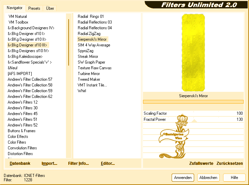The width and height of the screenshot is (249, 185).
Task: Switch to the Navigator tab
Action: click(14, 8)
